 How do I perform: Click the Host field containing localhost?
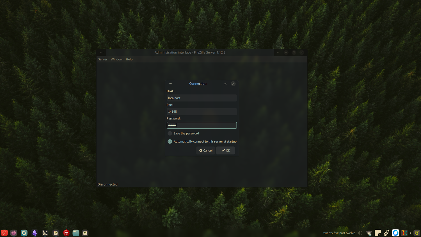click(x=202, y=98)
